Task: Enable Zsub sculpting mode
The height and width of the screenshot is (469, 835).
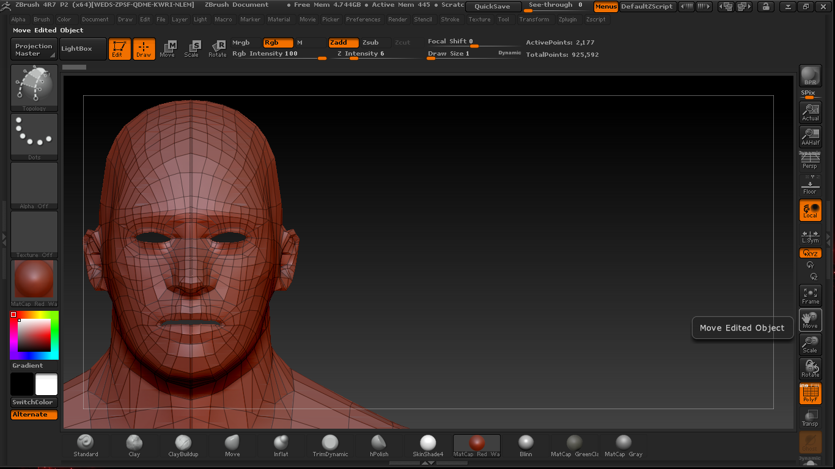Action: coord(370,43)
